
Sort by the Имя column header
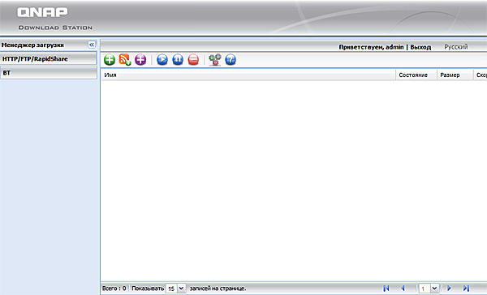click(248, 75)
